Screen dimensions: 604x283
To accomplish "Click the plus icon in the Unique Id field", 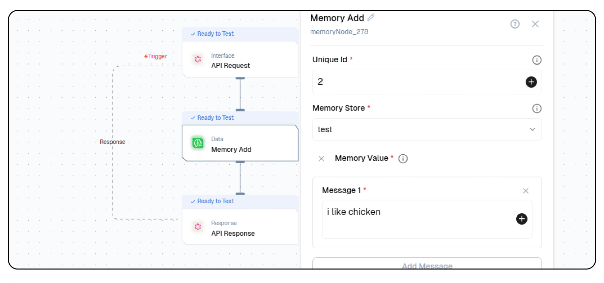I will tap(531, 82).
